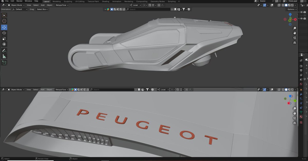
Task: Open Orientation Default dropdown
Action: pos(20,9)
